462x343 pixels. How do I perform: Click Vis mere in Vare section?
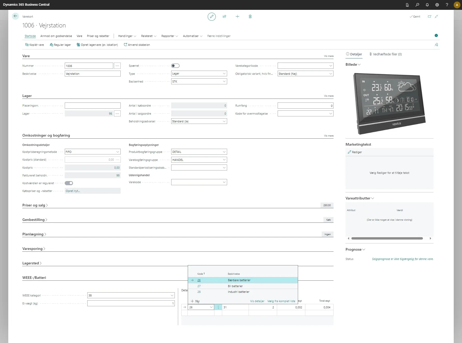pos(329,56)
